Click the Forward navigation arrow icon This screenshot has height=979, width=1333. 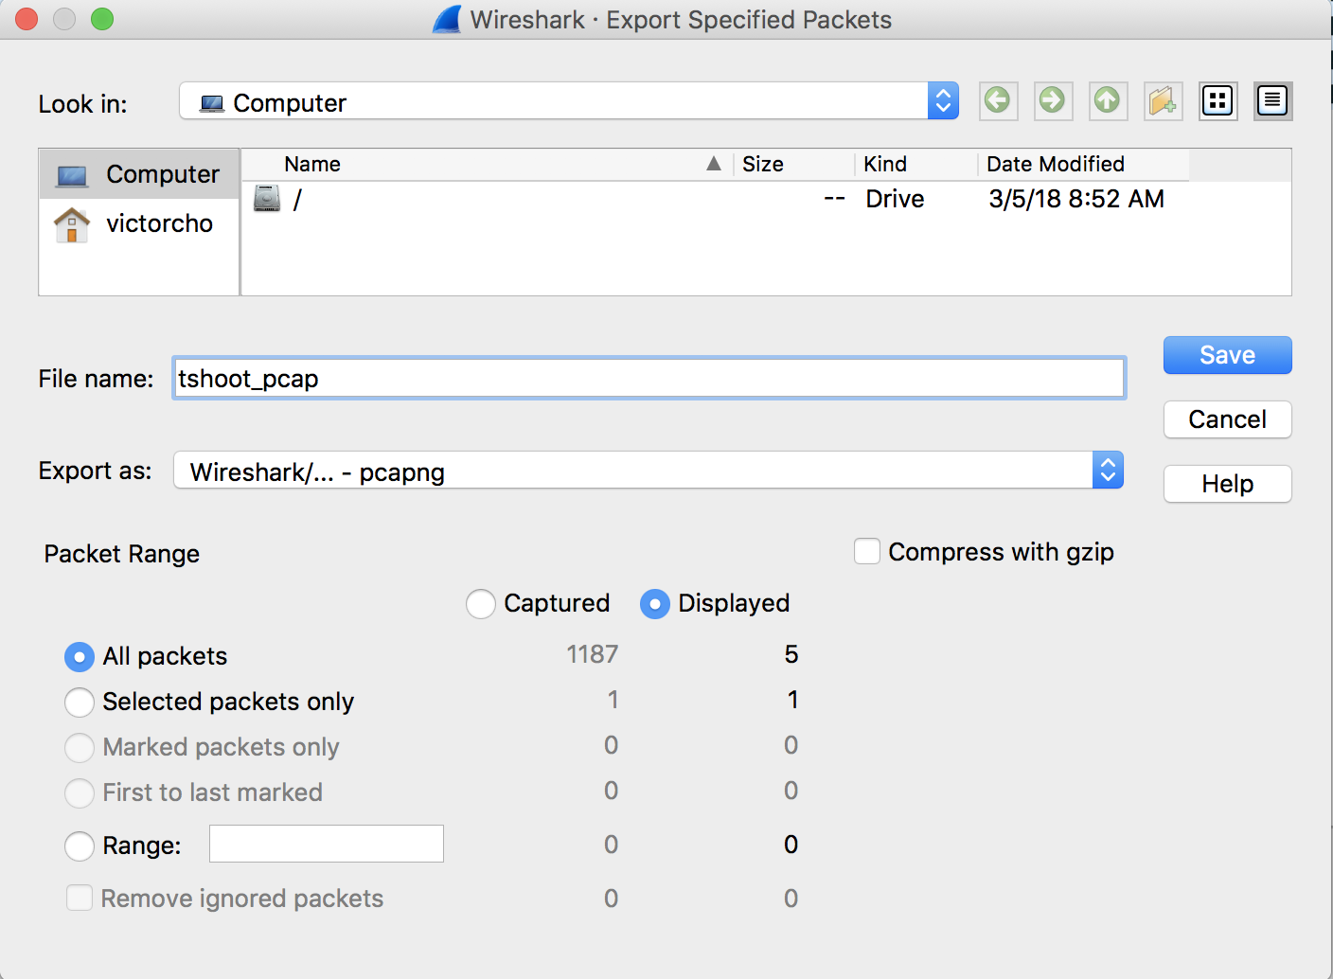[x=1052, y=100]
